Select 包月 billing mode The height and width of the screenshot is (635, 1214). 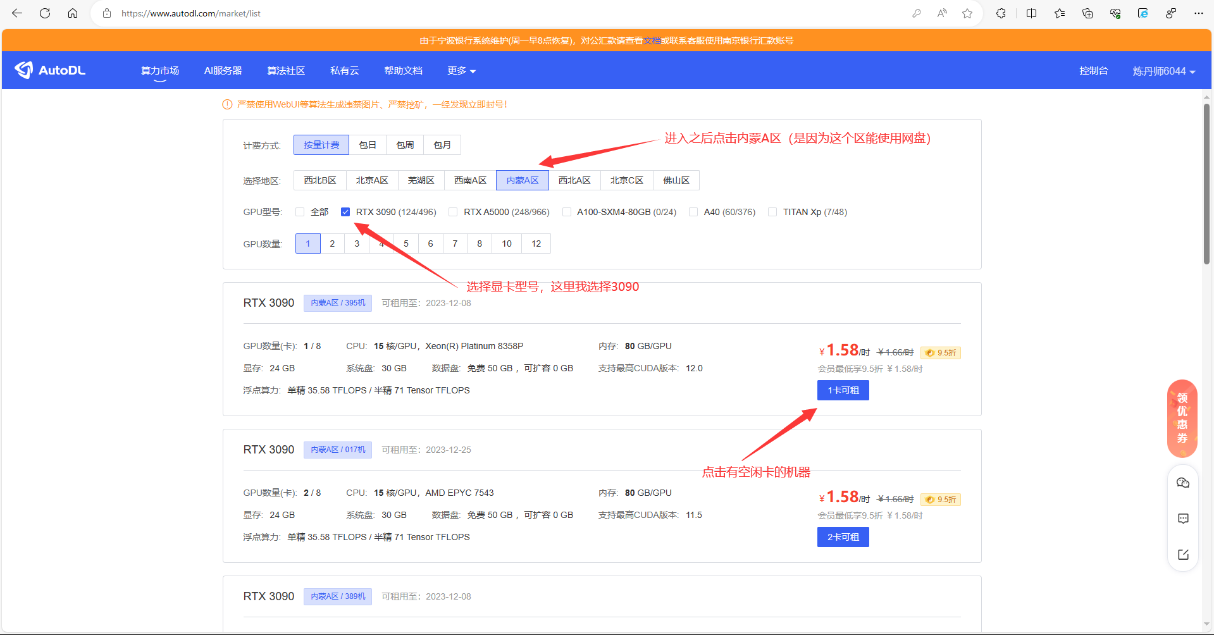pyautogui.click(x=442, y=145)
